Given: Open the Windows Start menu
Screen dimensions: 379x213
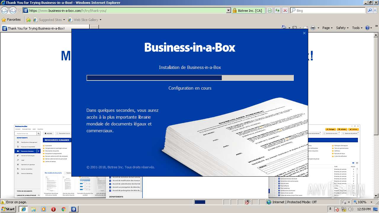Looking at the screenshot, I should 8,209.
